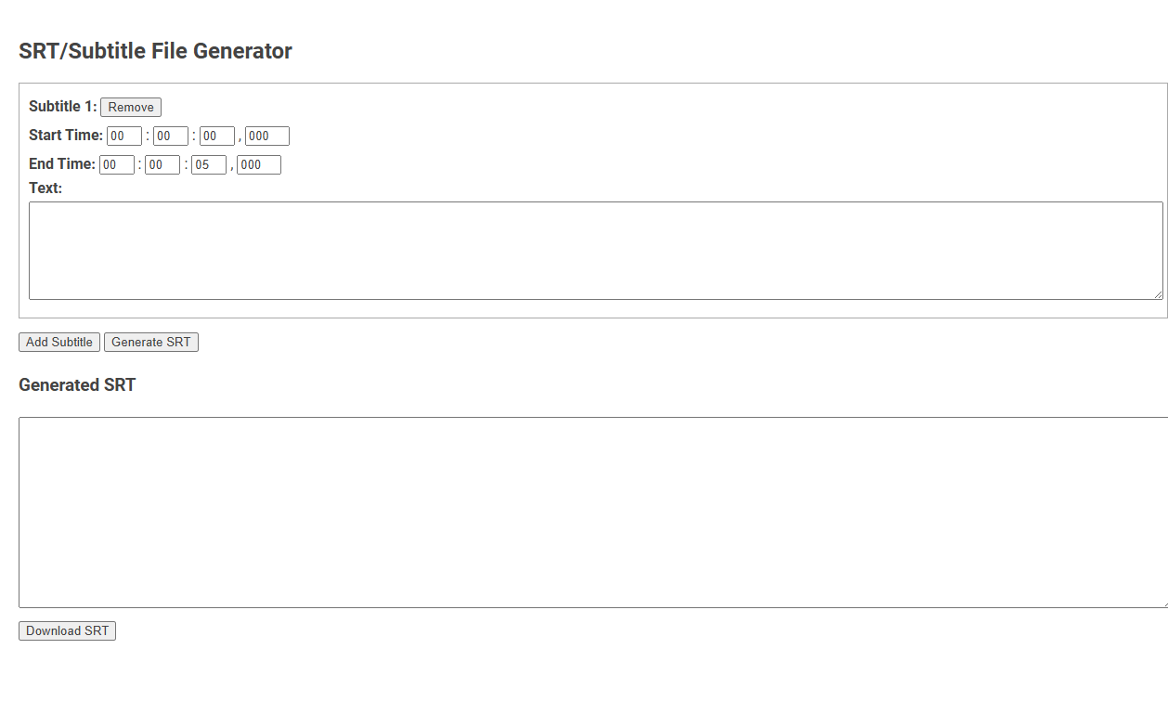Click the Generate SRT button

pyautogui.click(x=150, y=342)
